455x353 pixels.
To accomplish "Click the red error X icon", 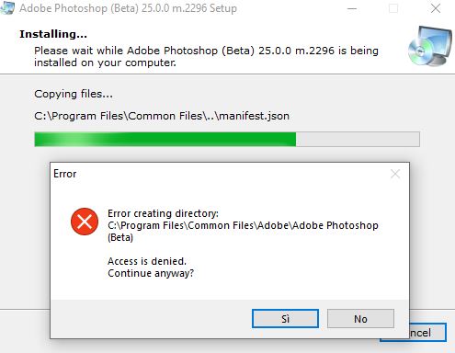I will pos(85,222).
